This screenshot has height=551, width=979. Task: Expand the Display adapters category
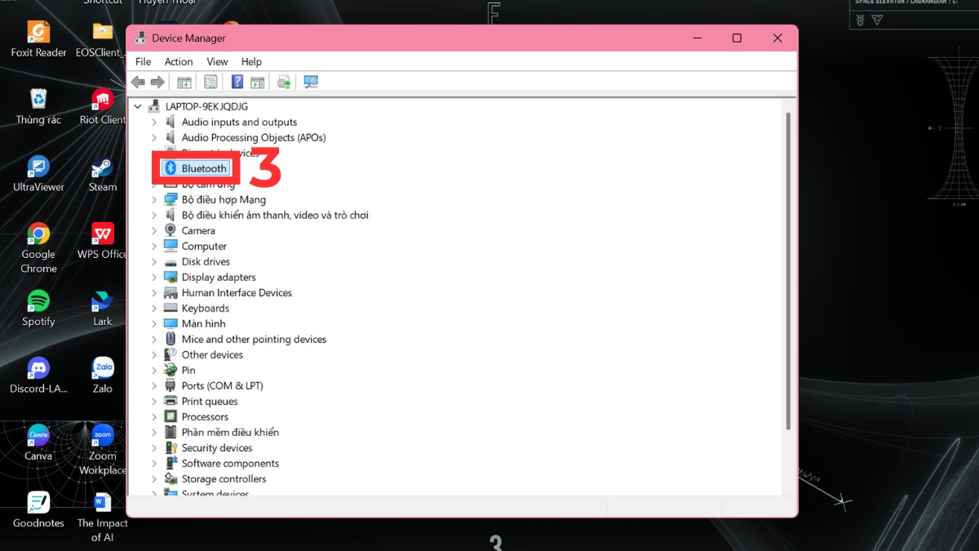pyautogui.click(x=154, y=278)
